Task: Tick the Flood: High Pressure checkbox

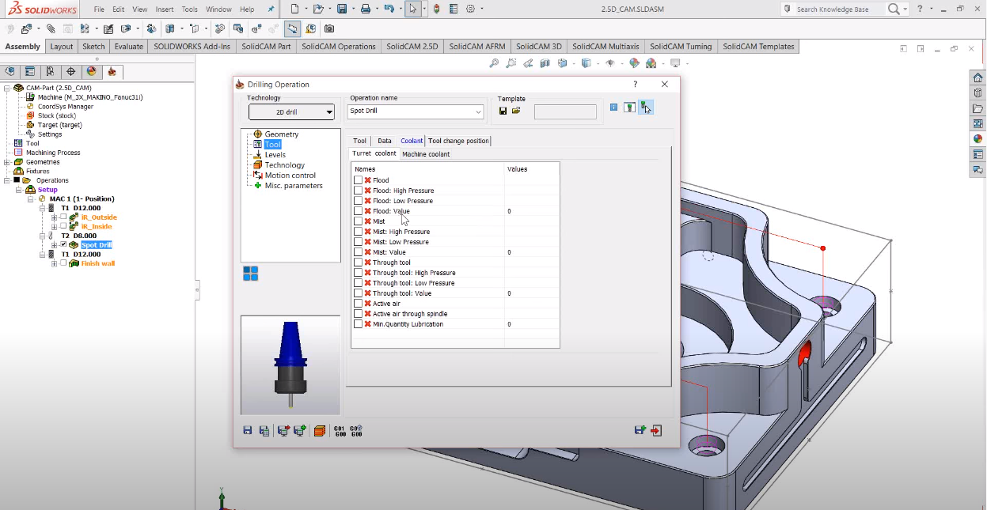Action: [359, 191]
